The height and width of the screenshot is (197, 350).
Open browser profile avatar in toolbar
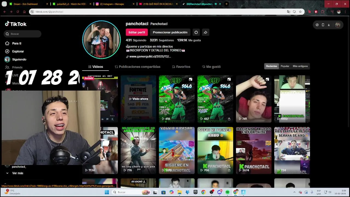pos(339,12)
